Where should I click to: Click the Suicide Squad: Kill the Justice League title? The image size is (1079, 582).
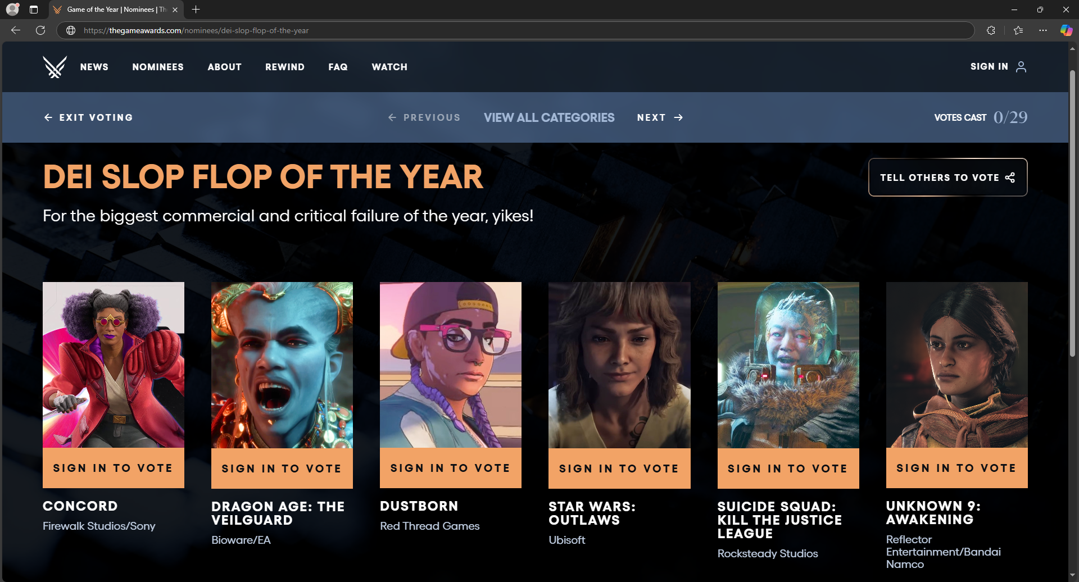click(780, 520)
